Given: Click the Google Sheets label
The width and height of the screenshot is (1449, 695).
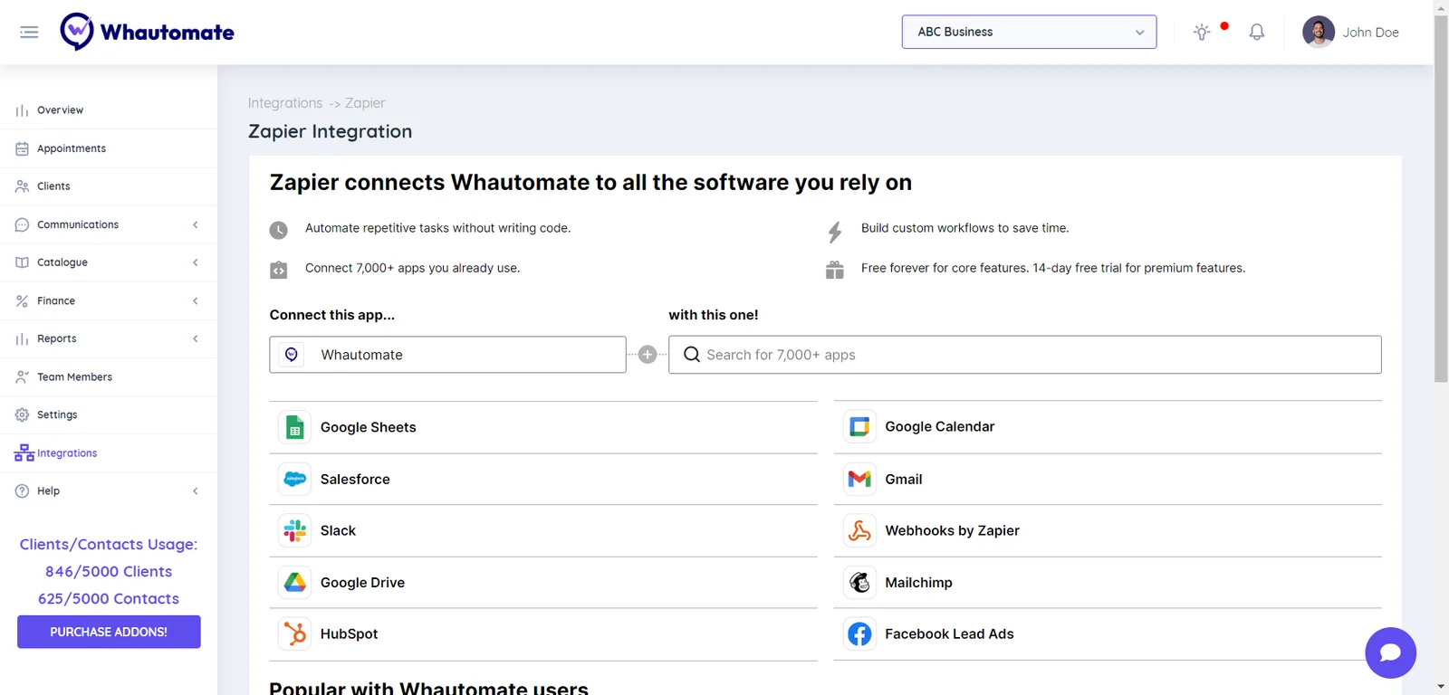Looking at the screenshot, I should click(368, 427).
